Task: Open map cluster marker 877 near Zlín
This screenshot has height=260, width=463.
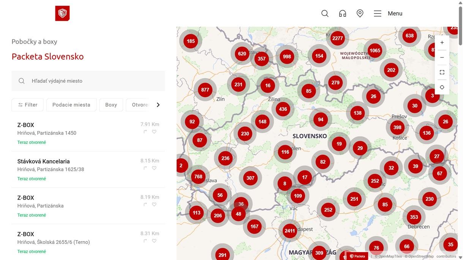Action: pyautogui.click(x=205, y=90)
